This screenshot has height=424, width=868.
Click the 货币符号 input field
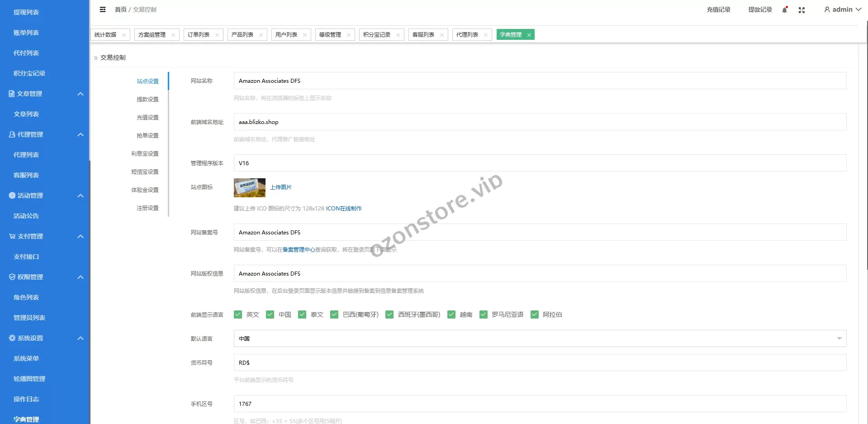point(540,362)
